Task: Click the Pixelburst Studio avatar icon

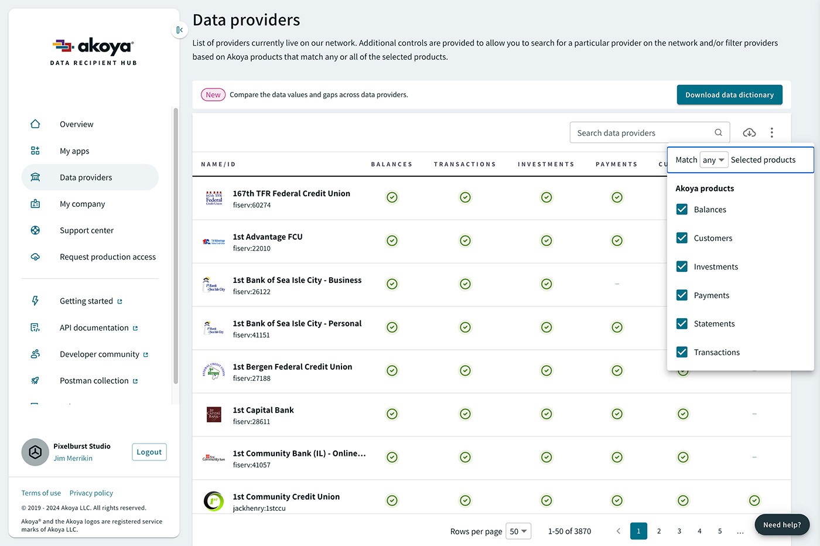Action: pyautogui.click(x=35, y=452)
